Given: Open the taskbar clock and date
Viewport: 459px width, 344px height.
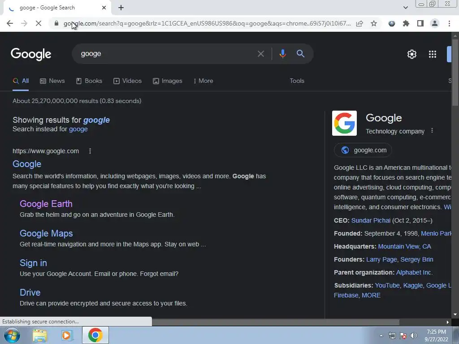Looking at the screenshot, I should tap(436, 335).
